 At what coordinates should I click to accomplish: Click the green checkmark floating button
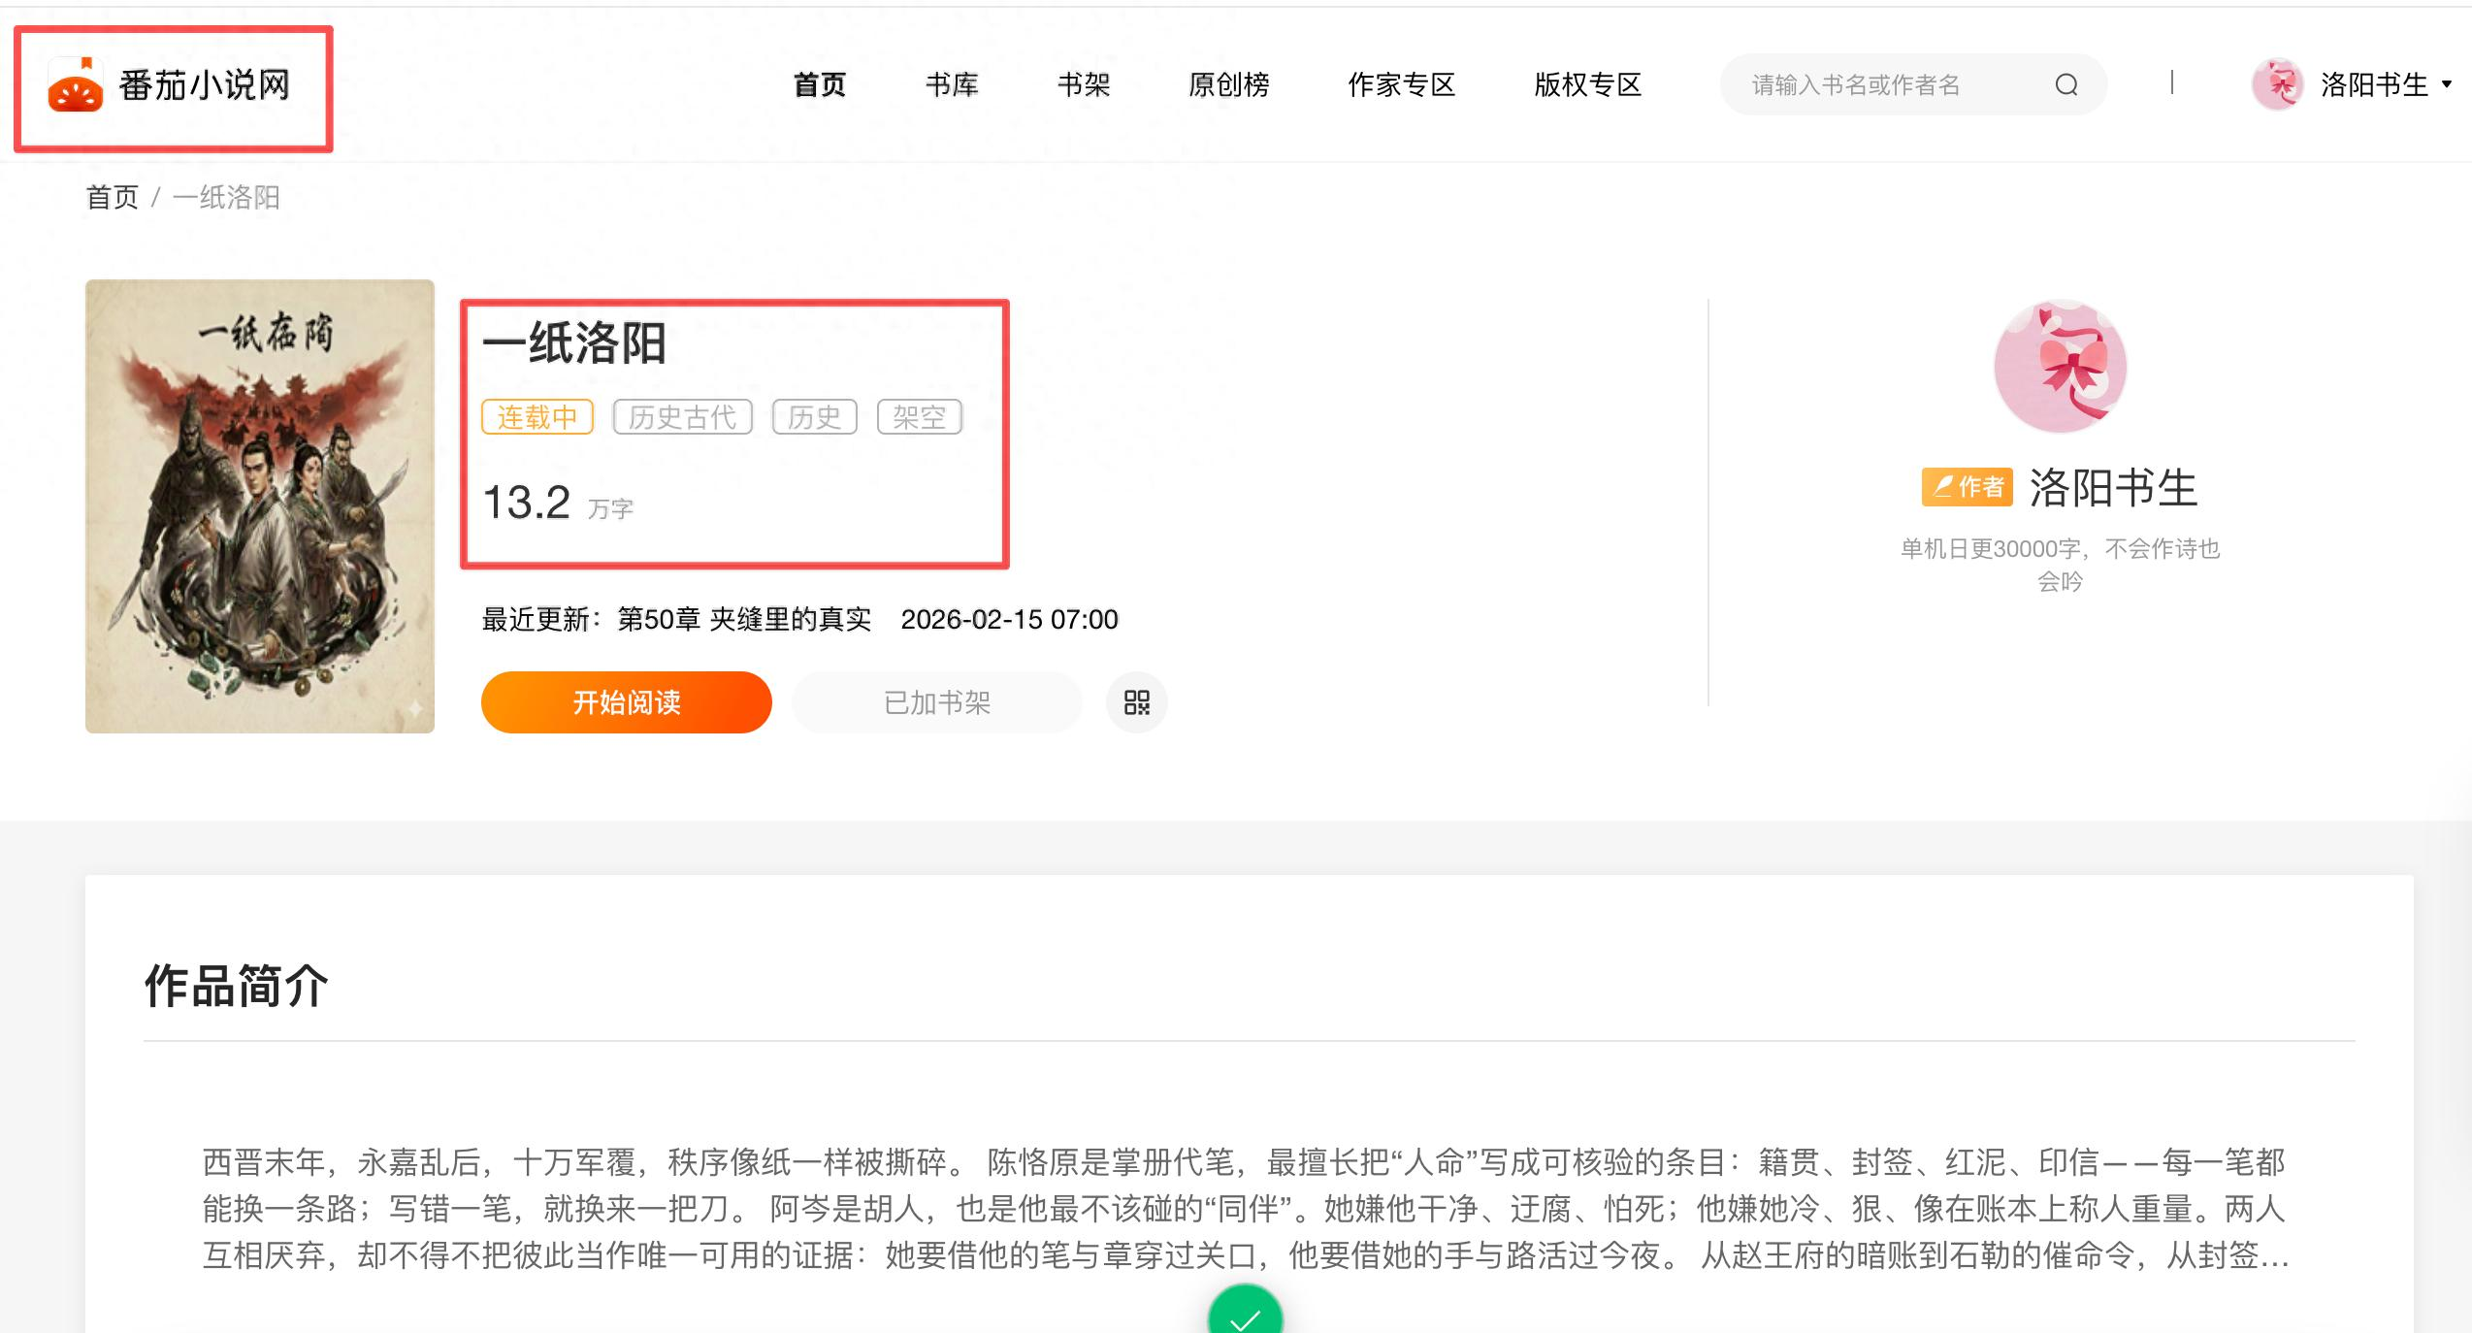(1245, 1315)
